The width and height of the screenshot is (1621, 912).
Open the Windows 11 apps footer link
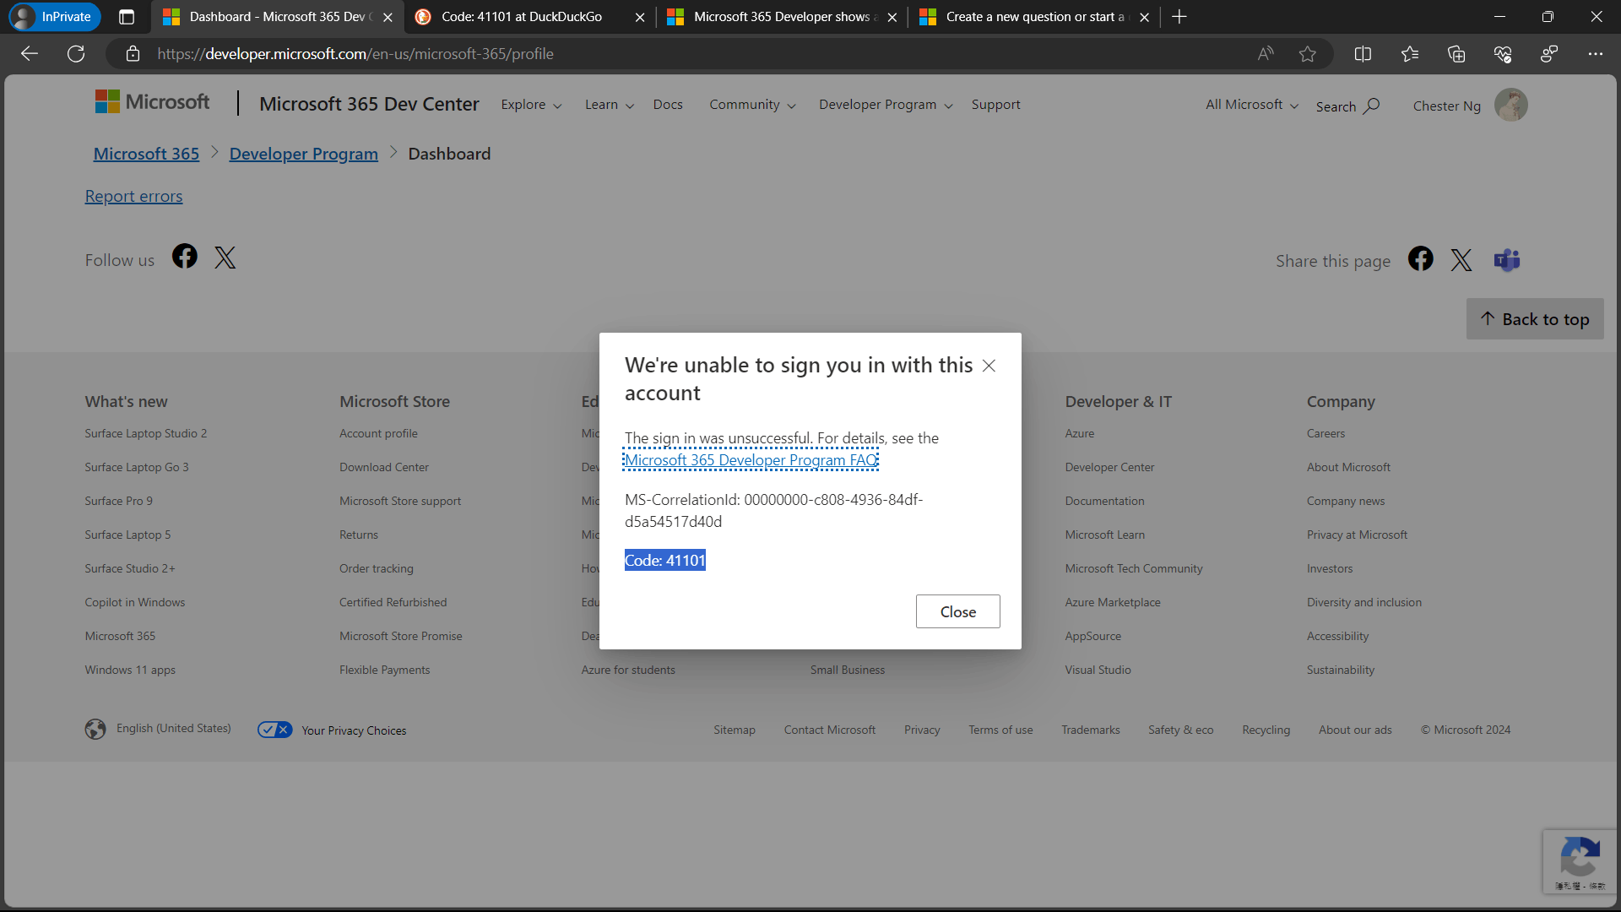coord(130,670)
